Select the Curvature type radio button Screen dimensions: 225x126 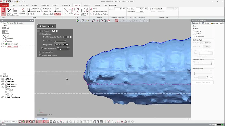[x=194, y=34]
